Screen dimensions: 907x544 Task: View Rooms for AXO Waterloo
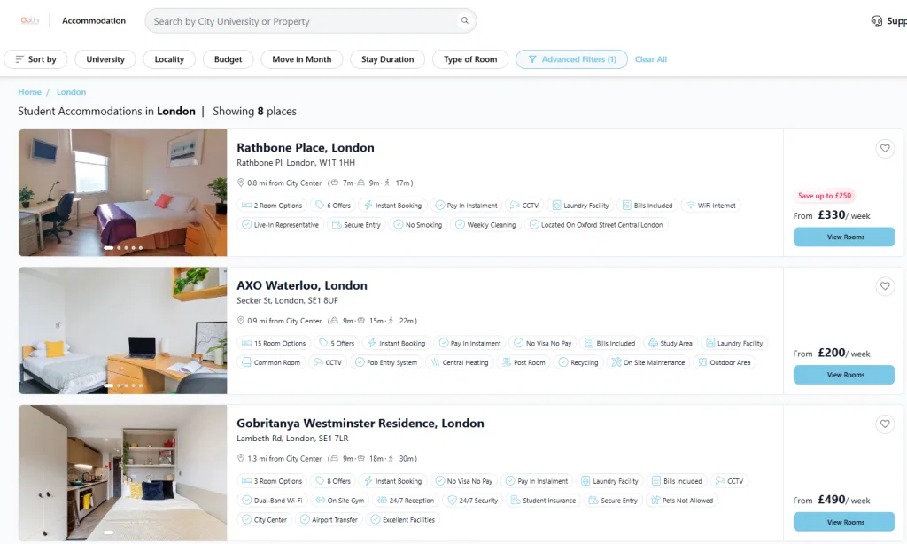coord(843,375)
